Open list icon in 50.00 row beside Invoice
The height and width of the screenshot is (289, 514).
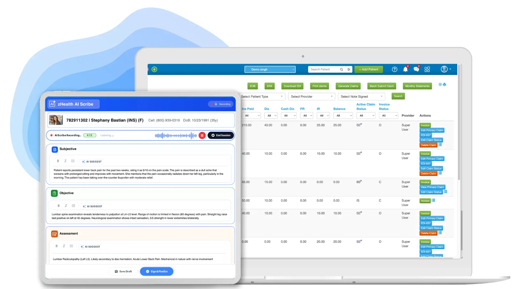[x=433, y=200]
